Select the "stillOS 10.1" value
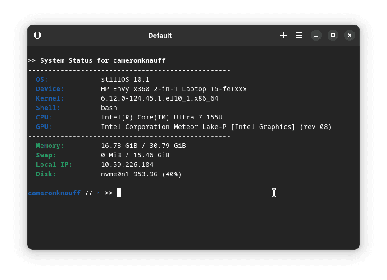 [x=125, y=79]
